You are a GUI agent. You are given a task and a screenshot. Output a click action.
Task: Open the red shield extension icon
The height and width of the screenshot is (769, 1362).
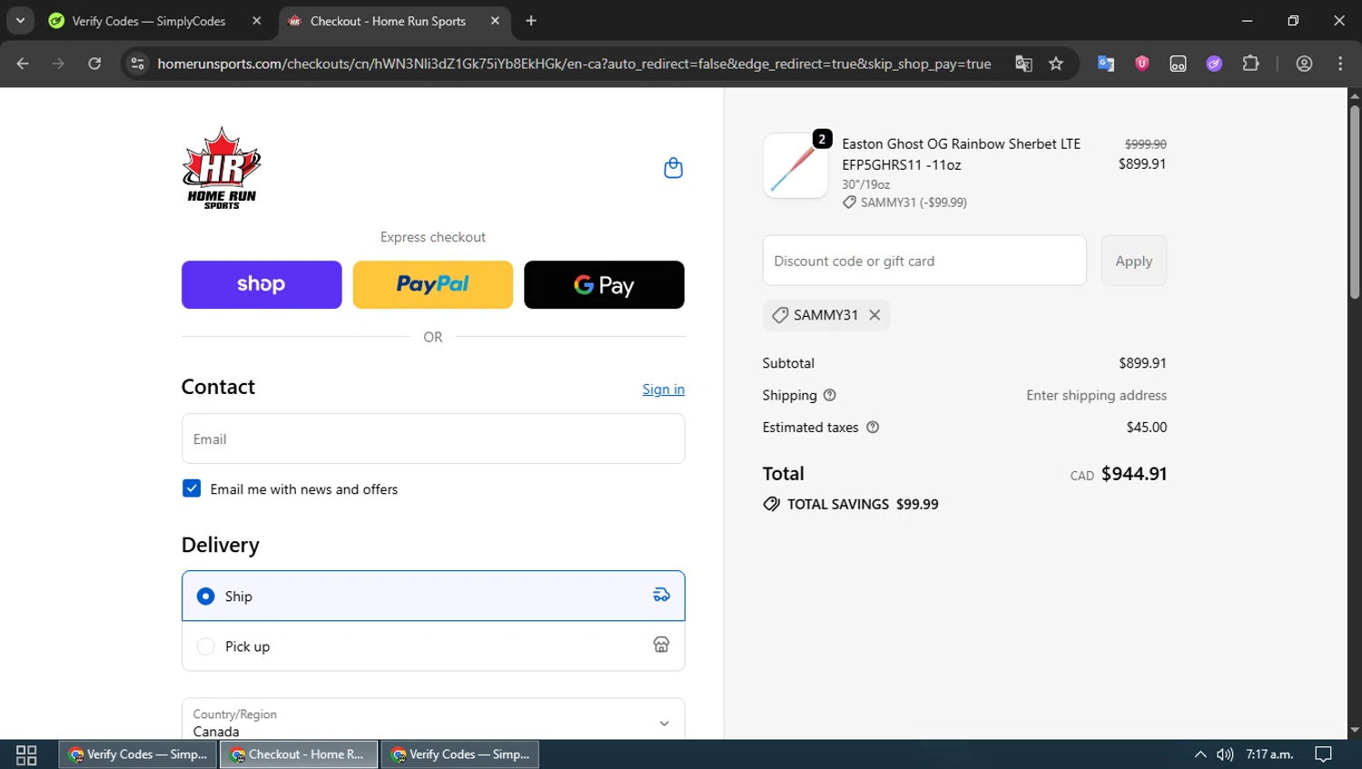[x=1142, y=64]
